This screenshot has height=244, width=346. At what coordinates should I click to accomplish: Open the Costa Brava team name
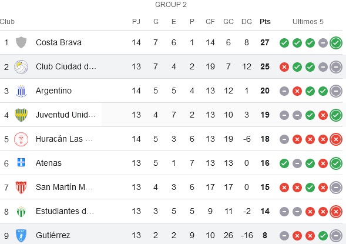click(59, 42)
